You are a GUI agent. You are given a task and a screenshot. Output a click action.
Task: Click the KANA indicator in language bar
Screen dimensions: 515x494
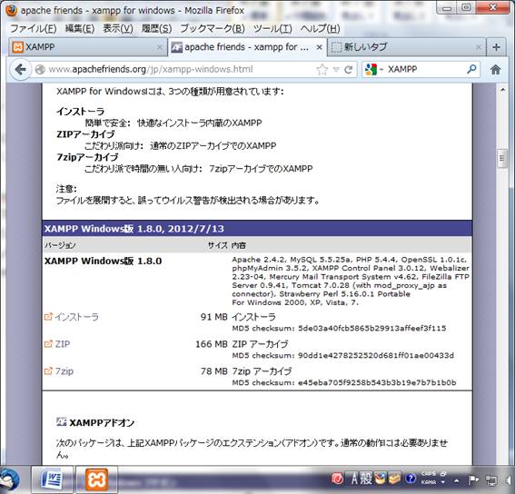[429, 482]
